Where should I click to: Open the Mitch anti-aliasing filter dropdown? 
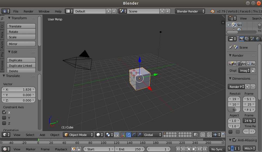249,148
